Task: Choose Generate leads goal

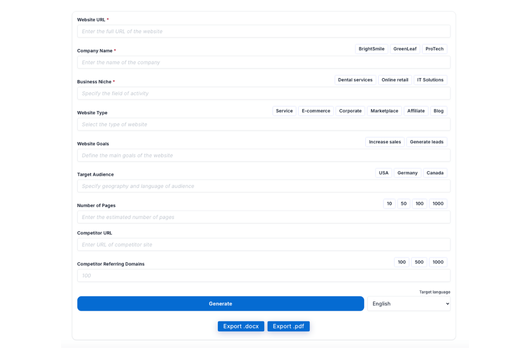Action: 427,142
